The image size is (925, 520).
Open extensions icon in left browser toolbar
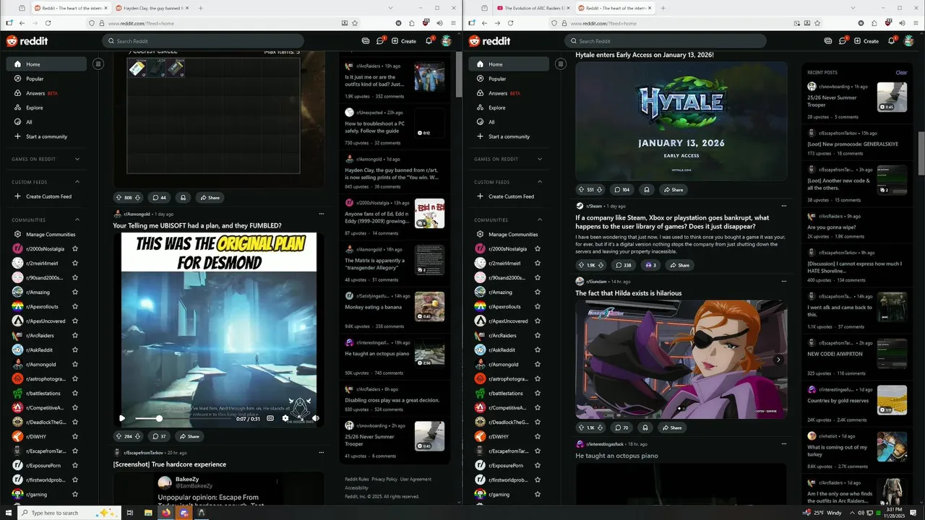tap(412, 23)
